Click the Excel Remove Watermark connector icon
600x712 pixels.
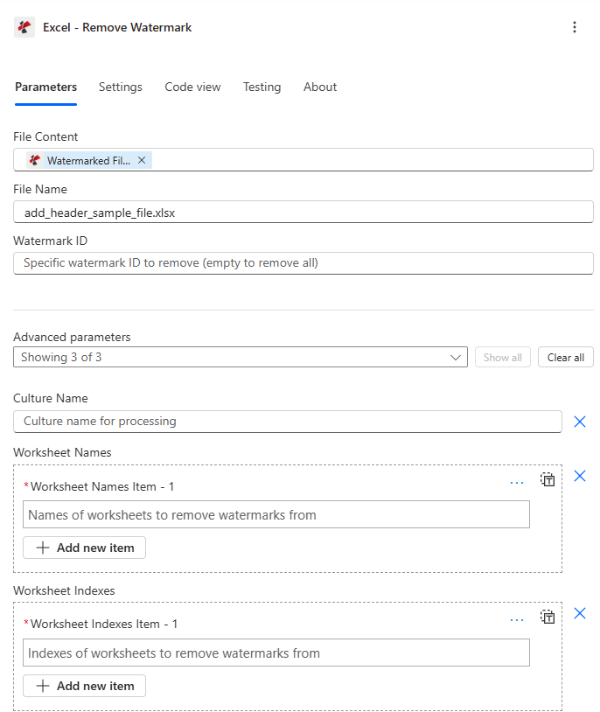24,27
